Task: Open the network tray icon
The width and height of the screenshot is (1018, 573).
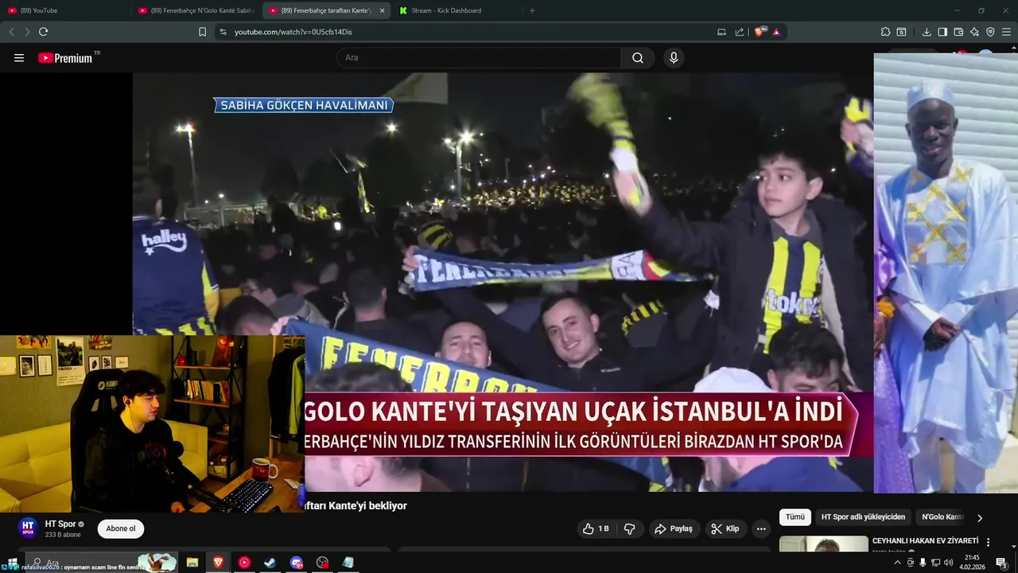Action: coord(935,563)
